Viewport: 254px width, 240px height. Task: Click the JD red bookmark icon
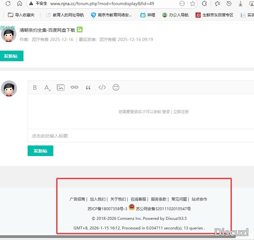click(x=198, y=15)
